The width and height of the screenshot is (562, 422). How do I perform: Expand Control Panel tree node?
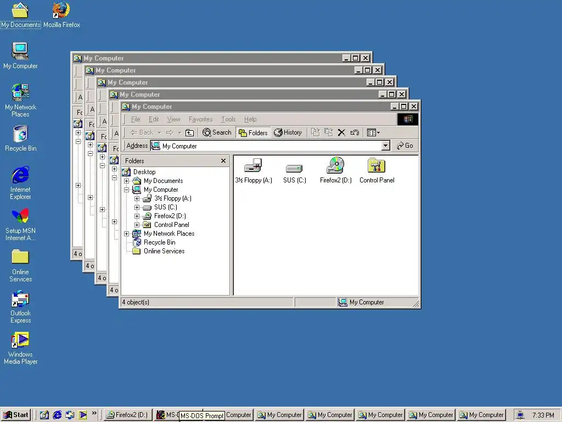[137, 225]
